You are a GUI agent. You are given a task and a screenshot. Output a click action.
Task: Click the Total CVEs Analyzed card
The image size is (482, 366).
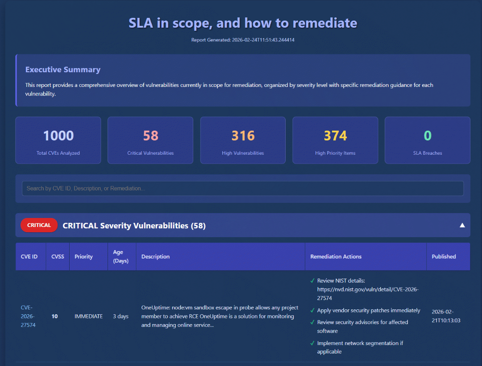(x=58, y=140)
